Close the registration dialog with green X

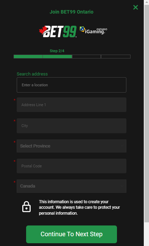tap(135, 7)
